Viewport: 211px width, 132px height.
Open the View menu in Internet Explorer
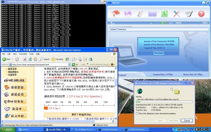point(15,54)
